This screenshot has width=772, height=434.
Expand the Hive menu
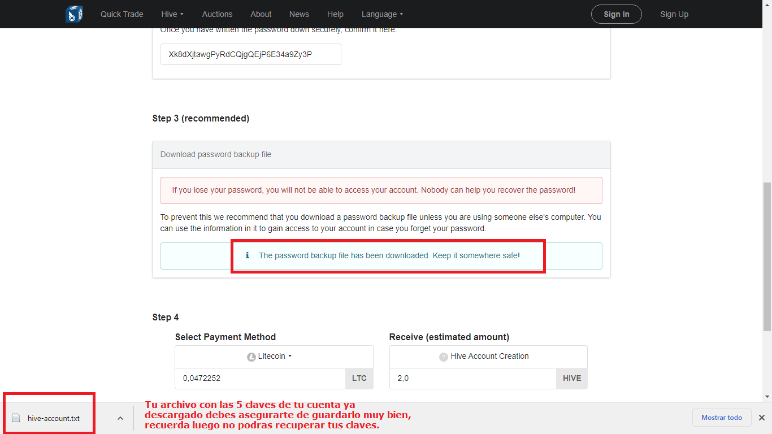172,14
